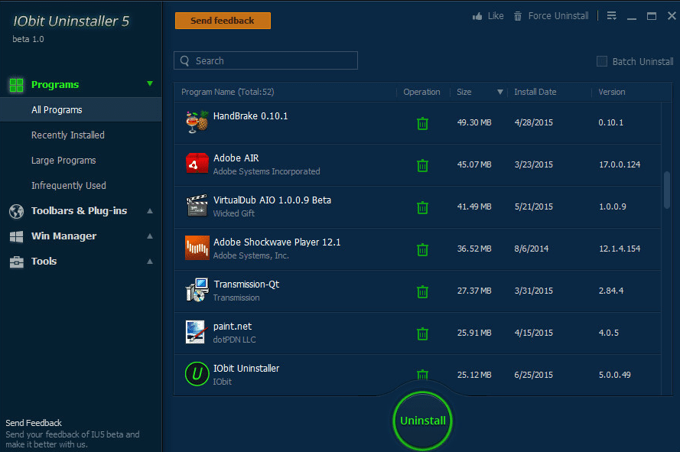Select Adobe Shockwave Player 12.1 text
Image resolution: width=680 pixels, height=452 pixels.
point(277,242)
